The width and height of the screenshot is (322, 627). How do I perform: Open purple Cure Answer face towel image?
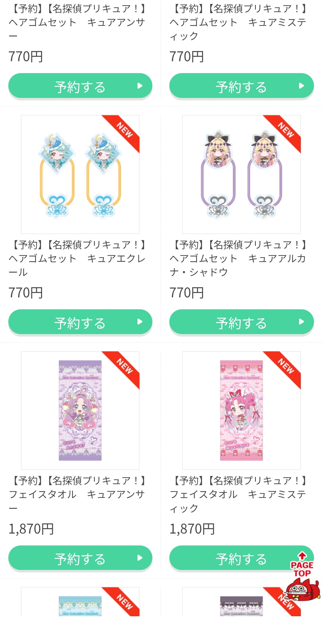80,411
